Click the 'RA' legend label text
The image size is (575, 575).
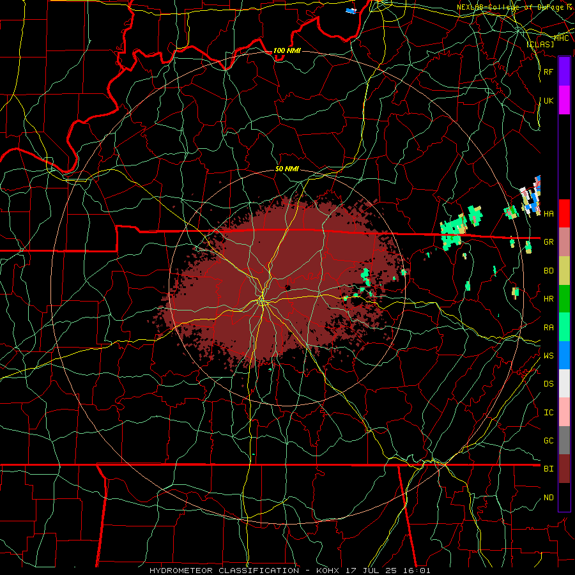(548, 328)
